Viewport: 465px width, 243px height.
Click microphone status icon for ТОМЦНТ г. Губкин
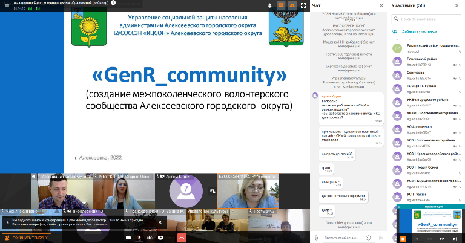pos(460,92)
